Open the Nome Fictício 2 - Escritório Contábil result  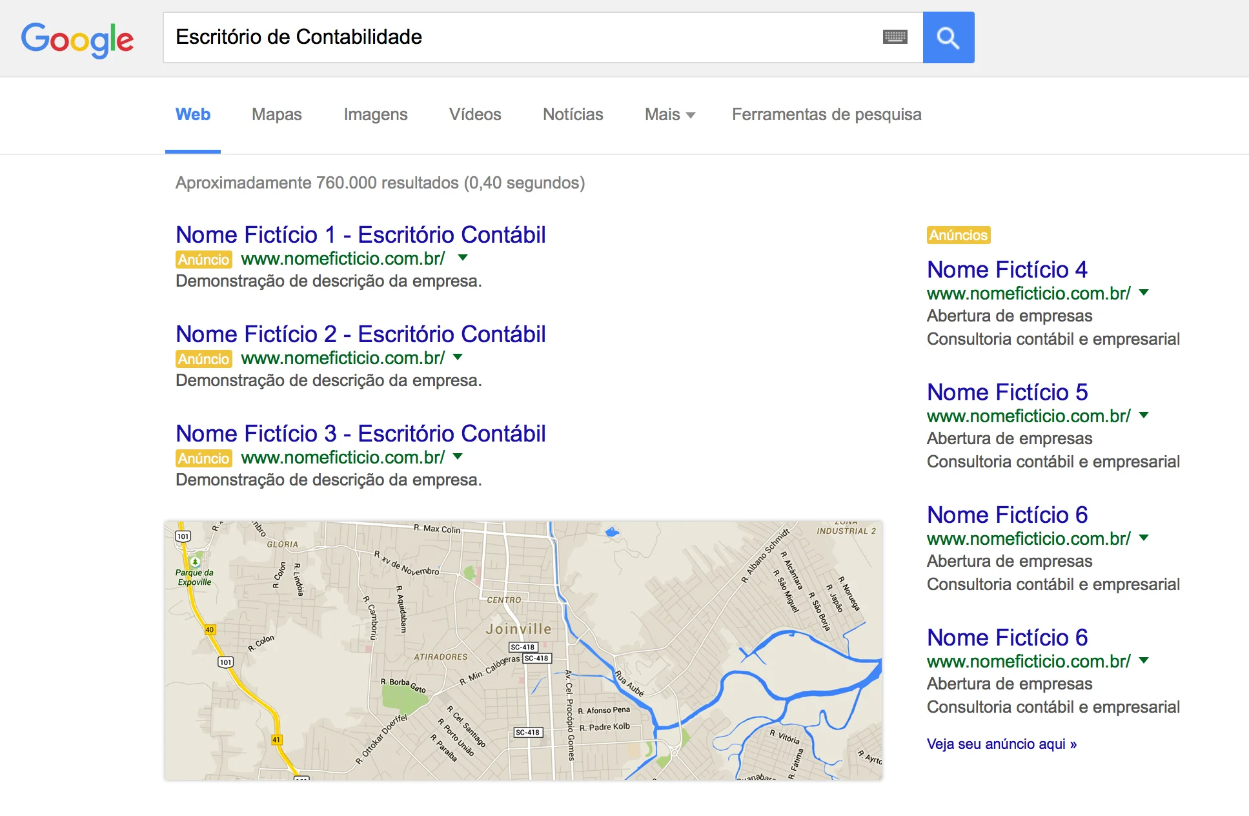360,334
